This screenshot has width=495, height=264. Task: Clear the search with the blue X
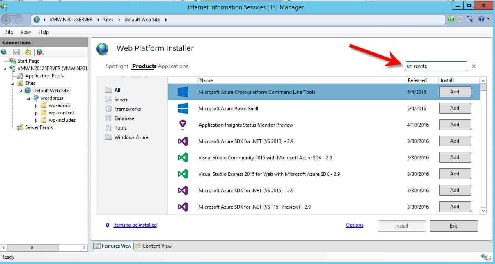[474, 66]
